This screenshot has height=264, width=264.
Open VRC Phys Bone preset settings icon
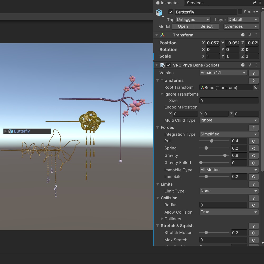click(x=249, y=65)
